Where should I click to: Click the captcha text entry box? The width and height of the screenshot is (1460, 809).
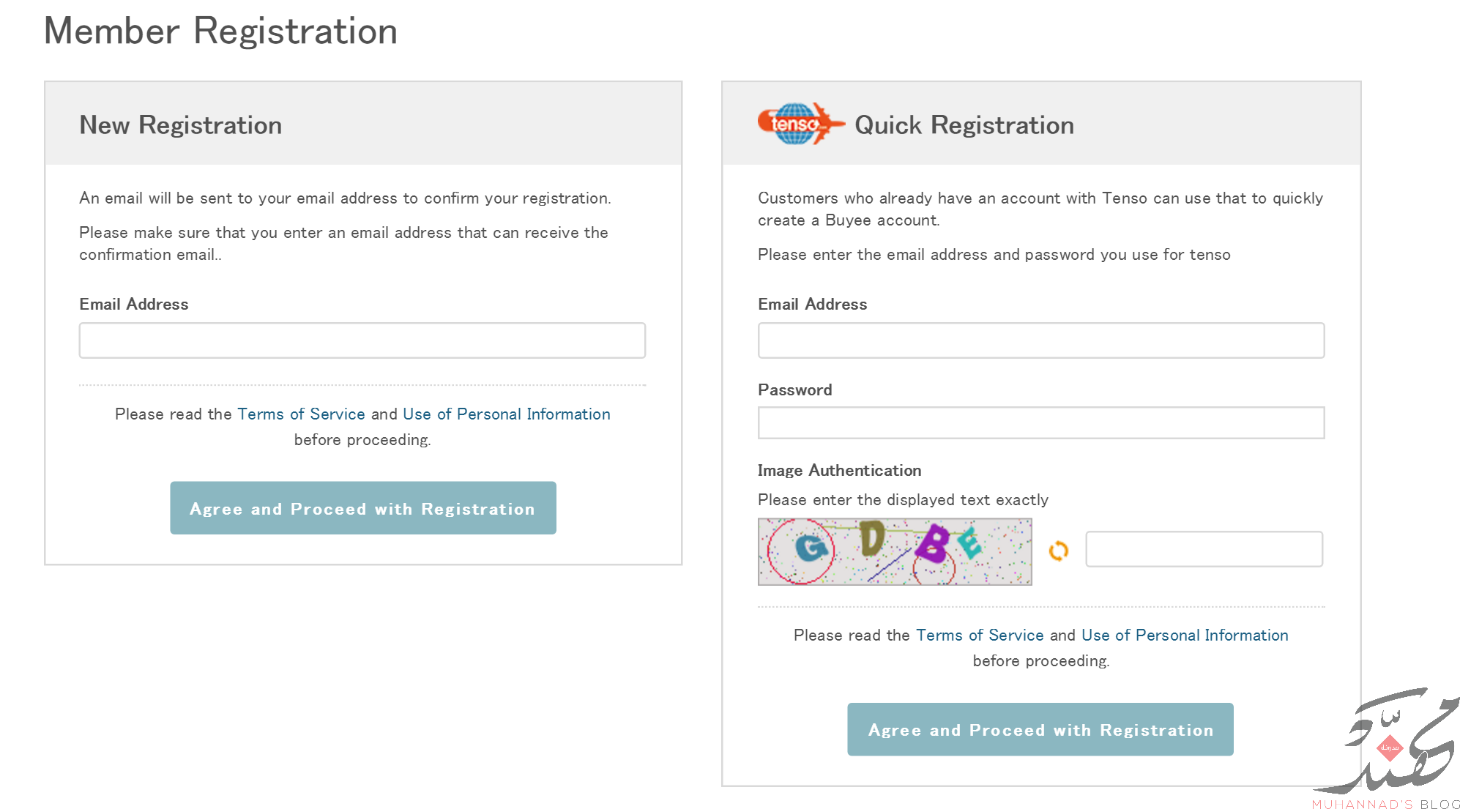click(1203, 549)
